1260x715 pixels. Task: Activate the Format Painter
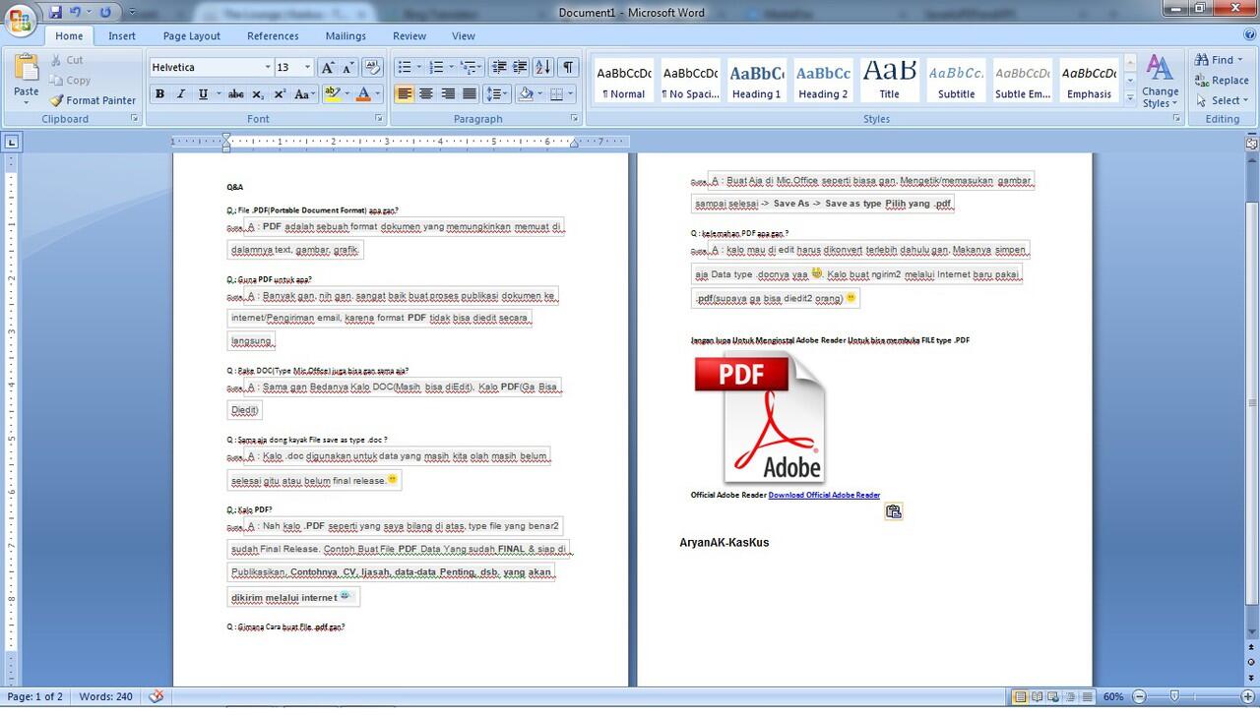(x=94, y=100)
